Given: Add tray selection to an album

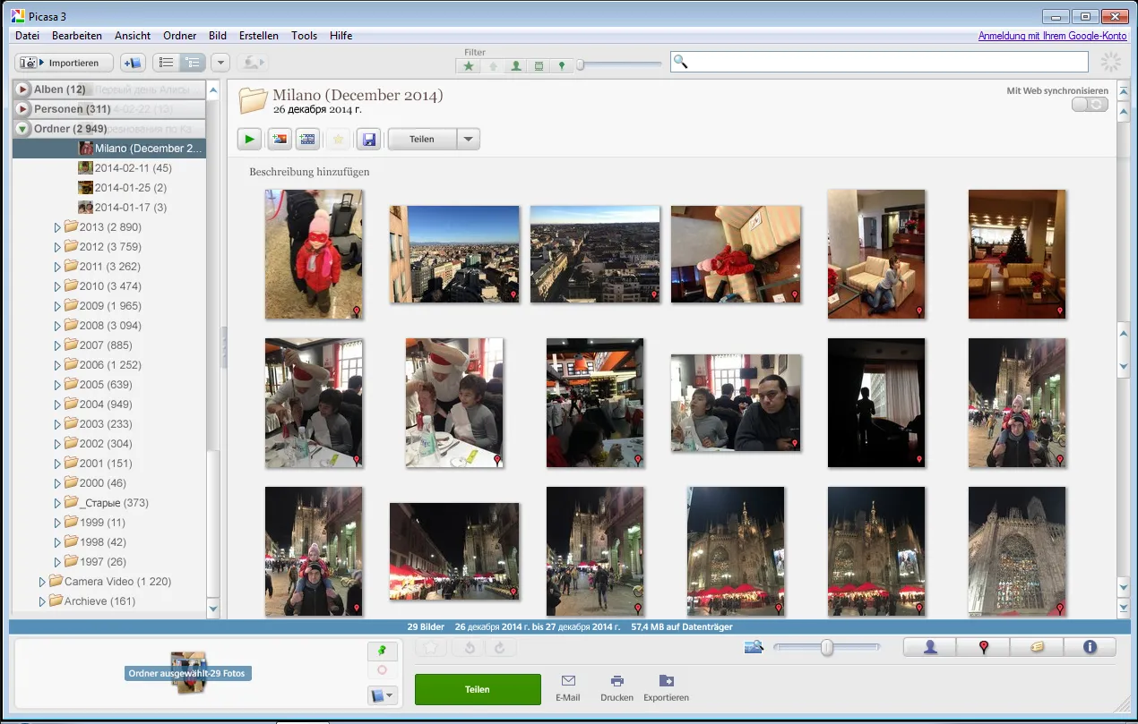Looking at the screenshot, I should (x=383, y=695).
